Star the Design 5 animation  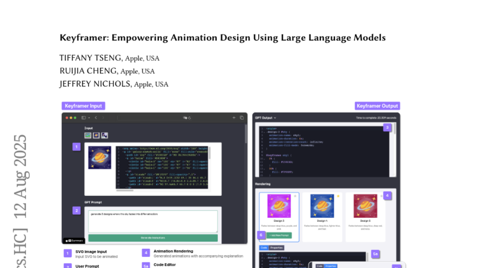point(381,196)
